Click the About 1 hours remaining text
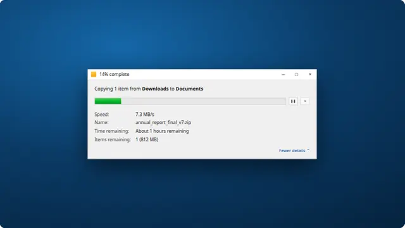Image resolution: width=405 pixels, height=228 pixels. 162,131
